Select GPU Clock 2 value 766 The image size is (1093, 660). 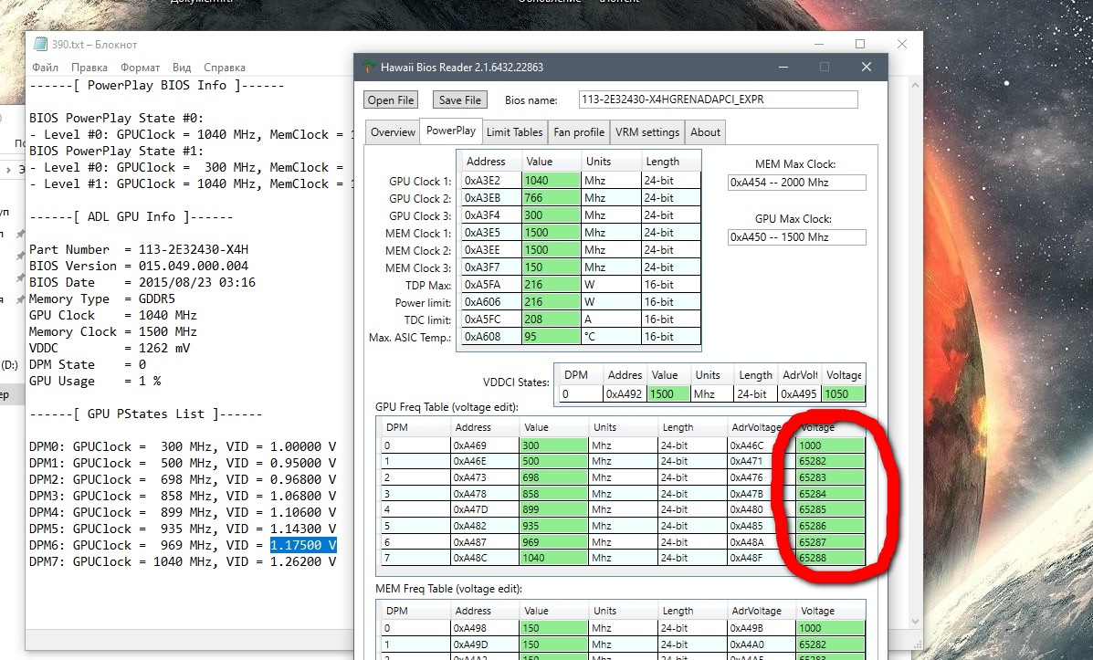(x=552, y=198)
